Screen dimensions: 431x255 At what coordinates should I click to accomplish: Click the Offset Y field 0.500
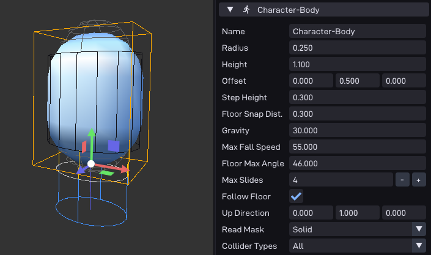pyautogui.click(x=358, y=81)
